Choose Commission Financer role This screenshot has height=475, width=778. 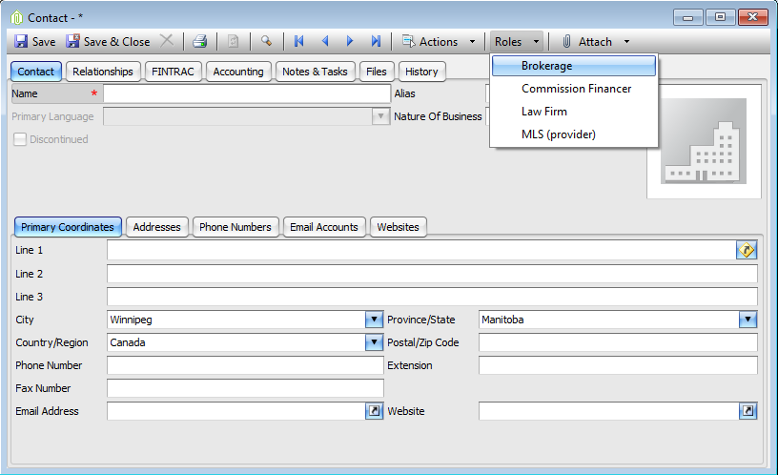coord(574,89)
